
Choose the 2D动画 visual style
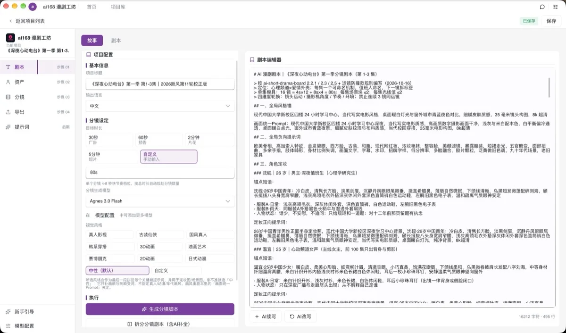pyautogui.click(x=160, y=258)
